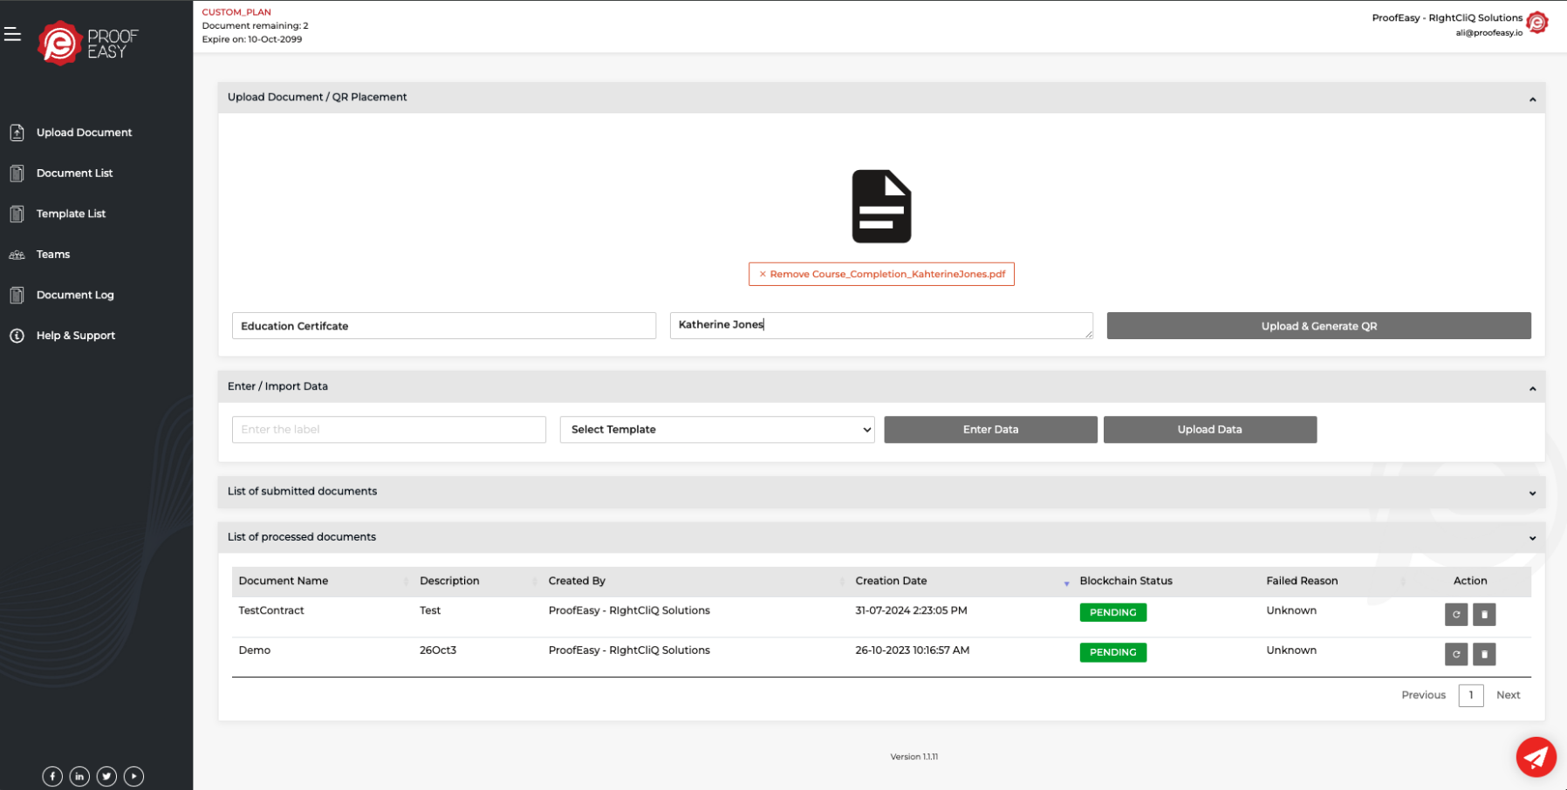This screenshot has width=1567, height=790.
Task: Click the Katherine Jones description field
Action: [881, 325]
